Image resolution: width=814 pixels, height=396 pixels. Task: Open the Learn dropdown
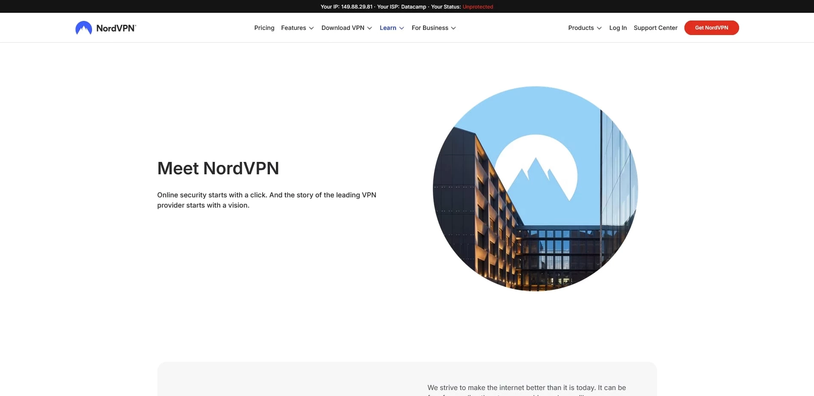388,28
